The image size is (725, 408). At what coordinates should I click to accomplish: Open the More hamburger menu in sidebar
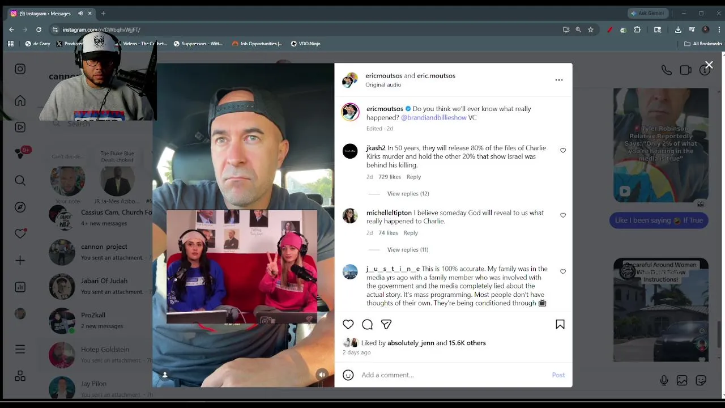20,350
